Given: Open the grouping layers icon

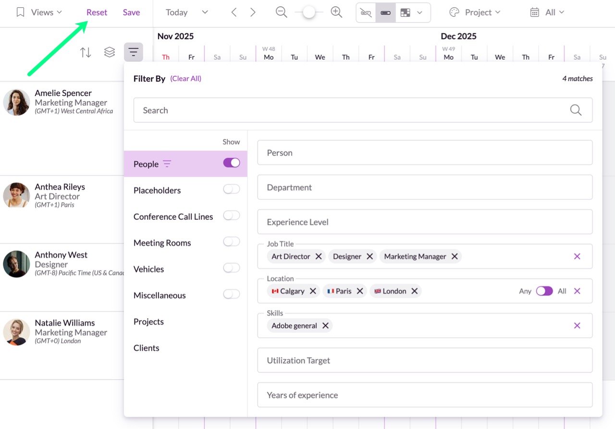Looking at the screenshot, I should point(110,52).
